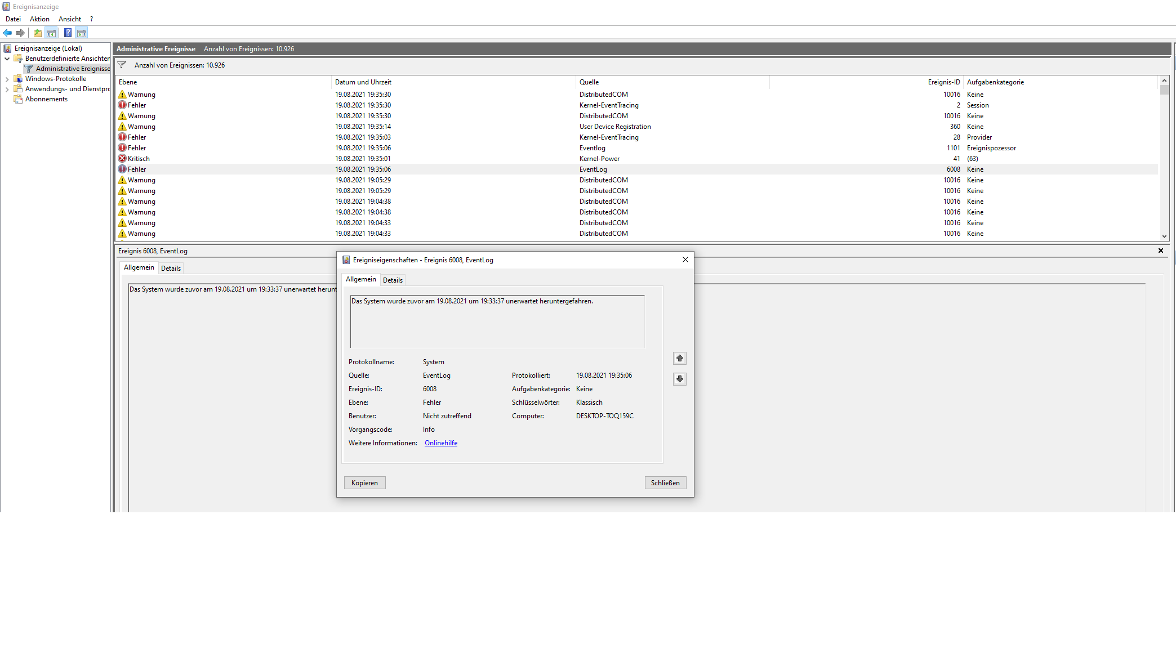This screenshot has width=1176, height=662.
Task: Collapse Benutzerdefinierte Ansichten tree node
Action: [x=7, y=59]
